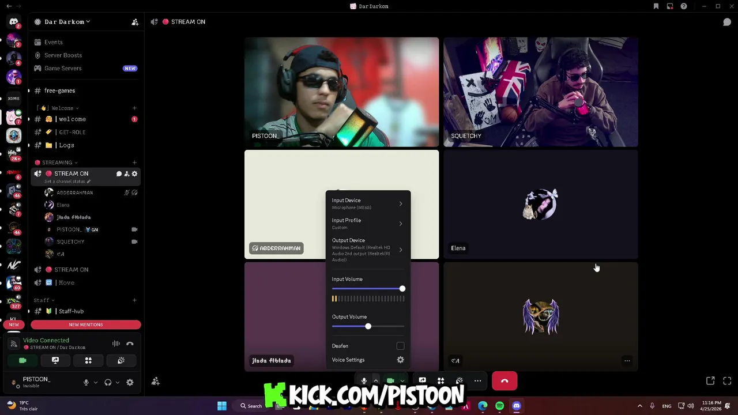This screenshot has width=738, height=415.
Task: Toggle the Deafen checkbox
Action: 400,346
